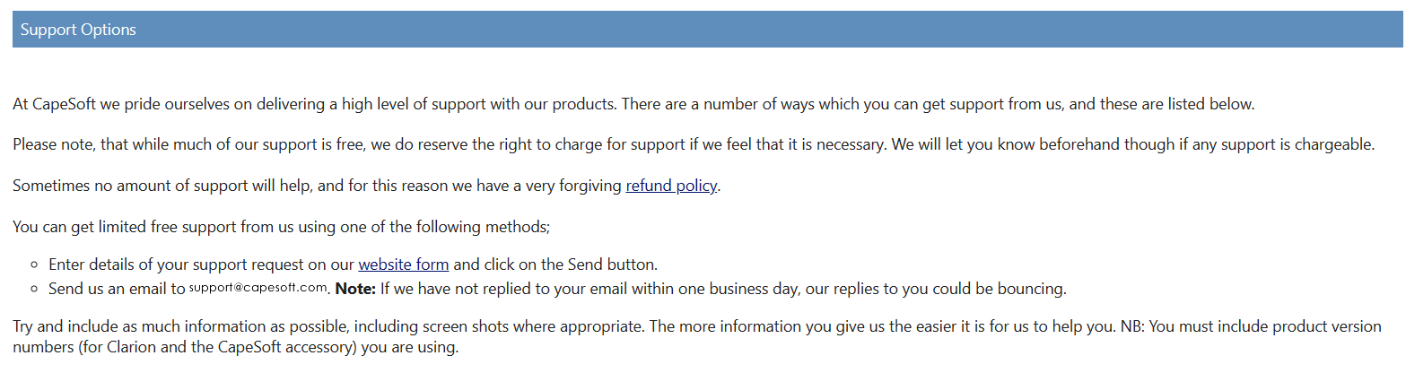Image resolution: width=1406 pixels, height=373 pixels.
Task: Click the bullet marker before "Send us an email"
Action: coord(34,290)
